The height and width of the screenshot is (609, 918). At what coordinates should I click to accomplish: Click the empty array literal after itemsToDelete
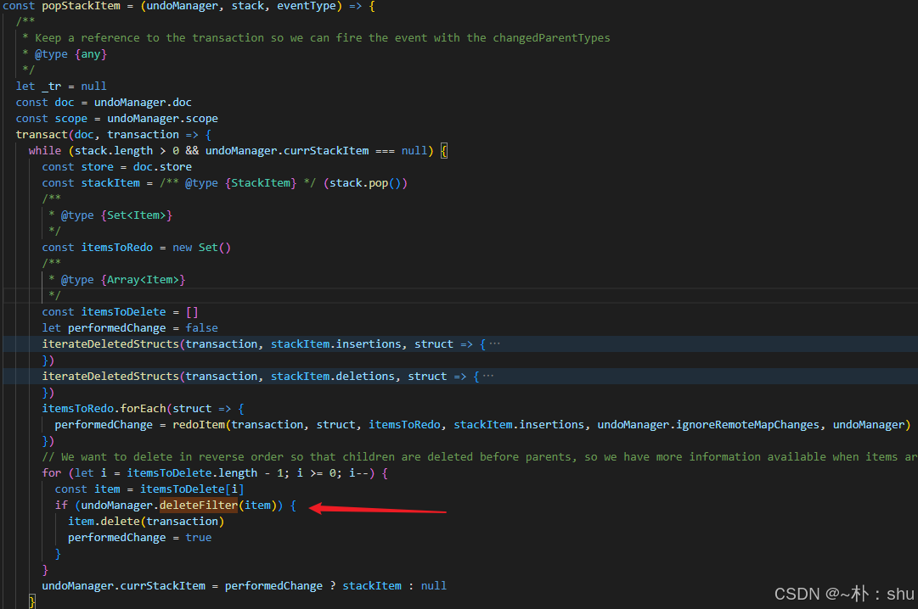pyautogui.click(x=192, y=312)
